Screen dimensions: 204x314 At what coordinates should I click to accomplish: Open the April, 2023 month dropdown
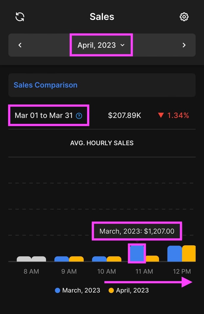click(101, 45)
